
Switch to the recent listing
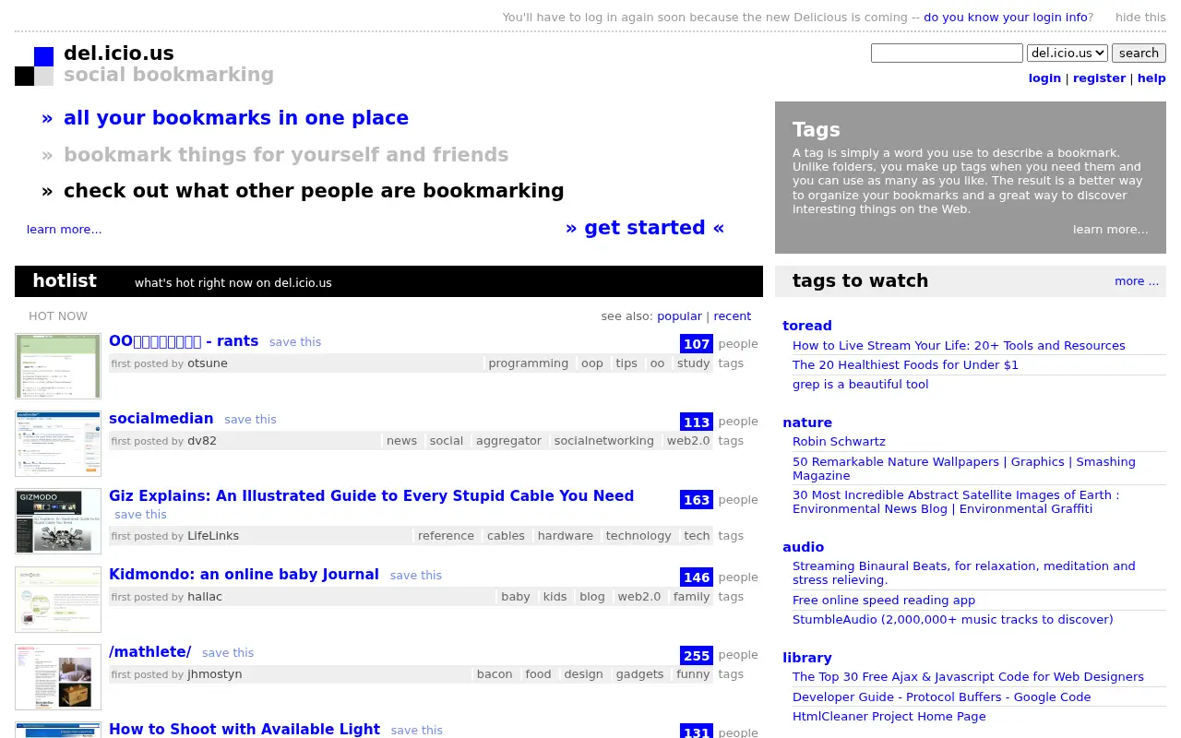point(733,316)
